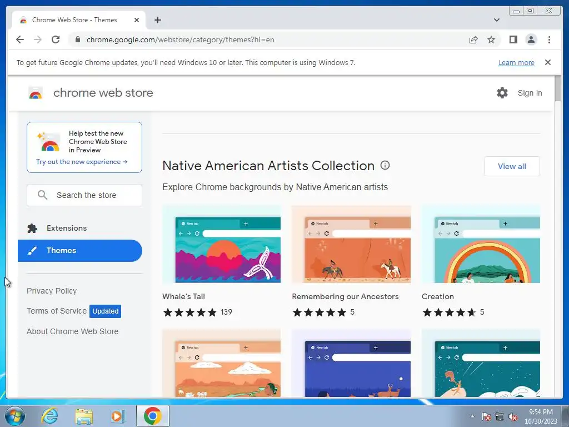This screenshot has width=569, height=427.
Task: Click the Creation theme star rating
Action: pos(449,312)
